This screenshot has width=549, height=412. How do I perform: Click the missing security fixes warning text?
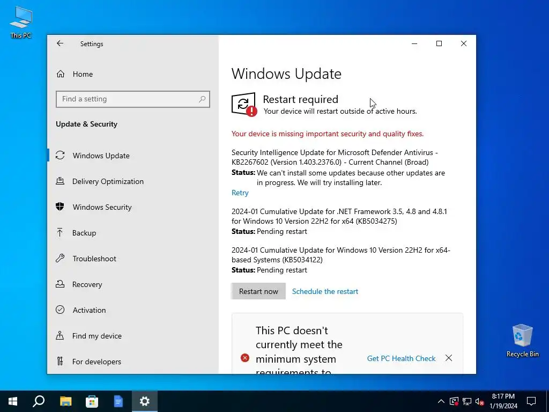(x=328, y=134)
